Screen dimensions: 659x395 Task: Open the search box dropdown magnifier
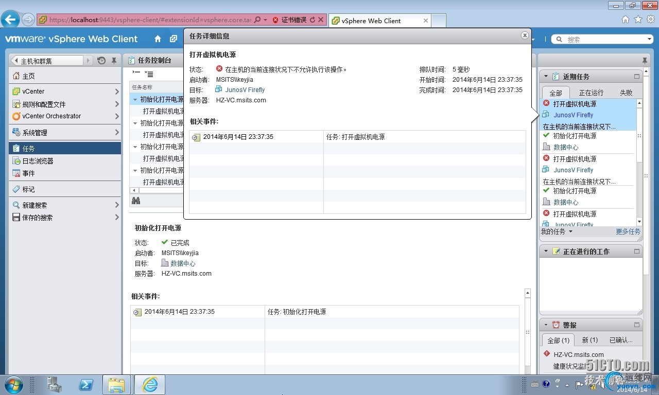click(559, 39)
